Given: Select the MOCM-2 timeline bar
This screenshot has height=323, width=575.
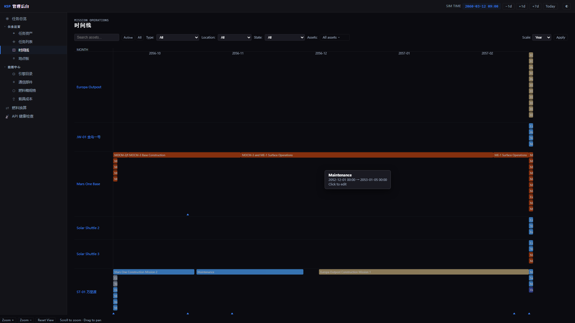Looking at the screenshot, I should (120, 155).
